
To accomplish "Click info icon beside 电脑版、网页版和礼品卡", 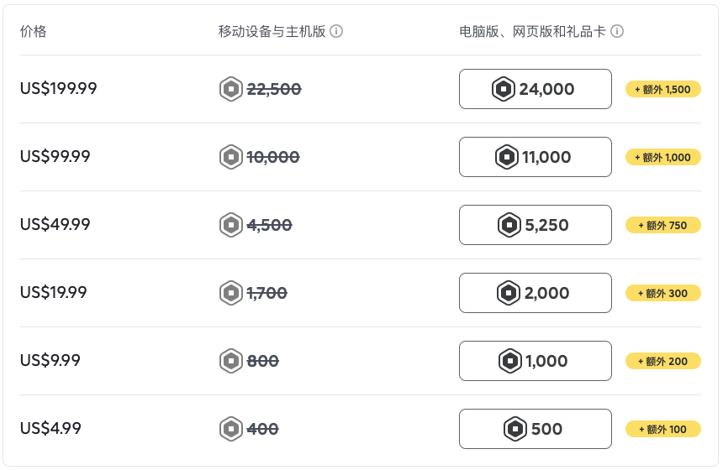I will coord(617,32).
